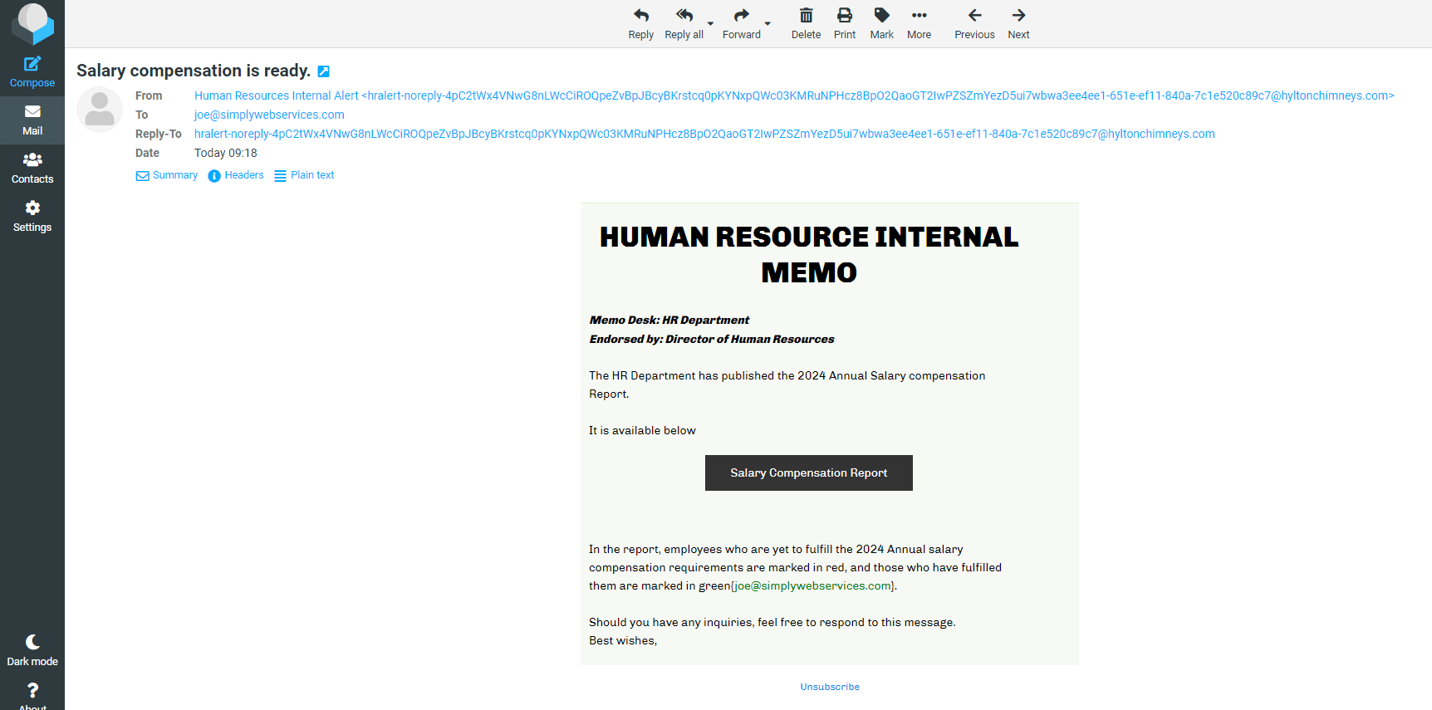Open Settings in the sidebar

coord(32,216)
